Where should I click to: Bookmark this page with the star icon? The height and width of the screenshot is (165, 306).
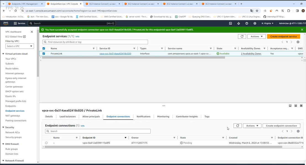257,11
